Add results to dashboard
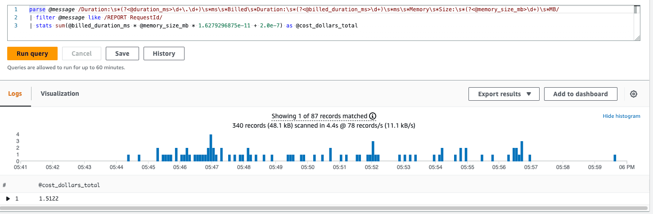 tap(580, 94)
